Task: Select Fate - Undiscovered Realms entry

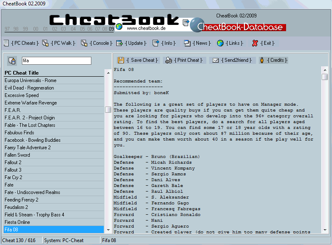Action: tap(54, 192)
